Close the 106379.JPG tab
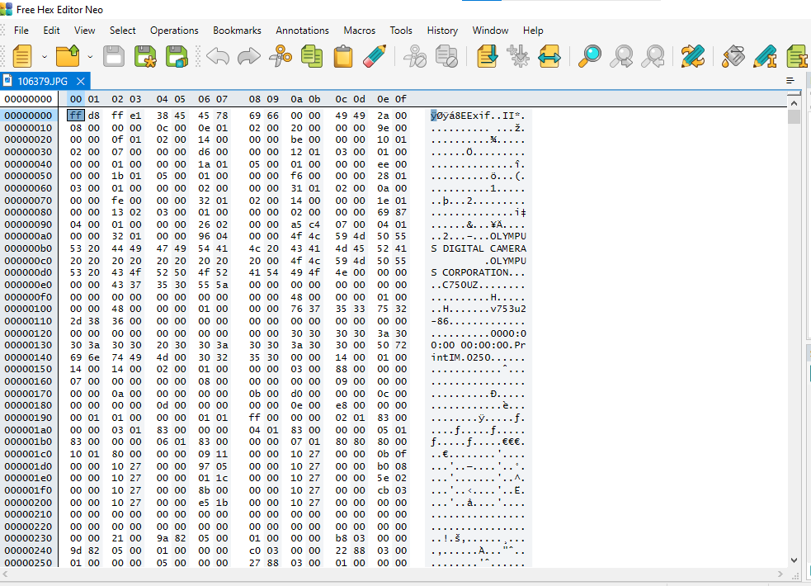 (81, 81)
